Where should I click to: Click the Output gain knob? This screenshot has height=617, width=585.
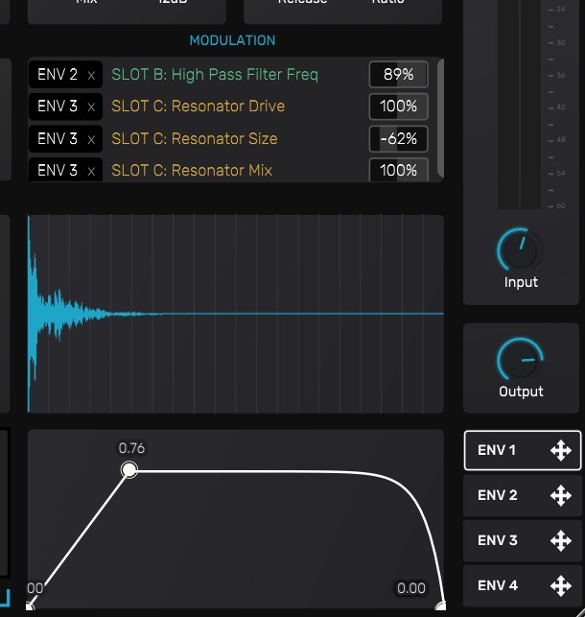tap(521, 361)
